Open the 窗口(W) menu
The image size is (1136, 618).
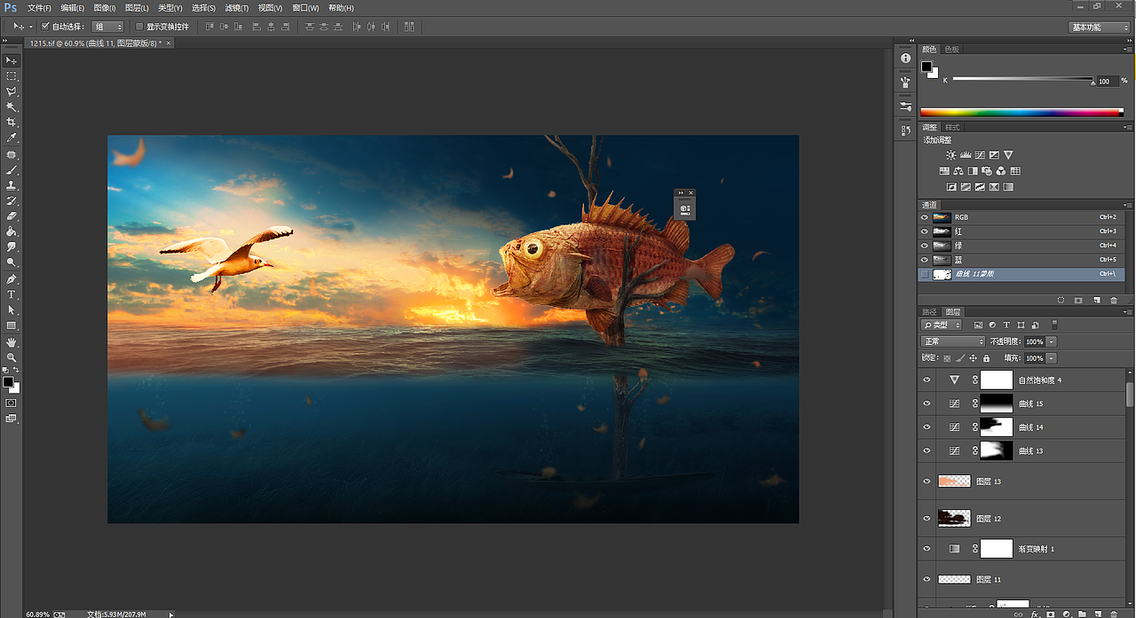[x=305, y=8]
